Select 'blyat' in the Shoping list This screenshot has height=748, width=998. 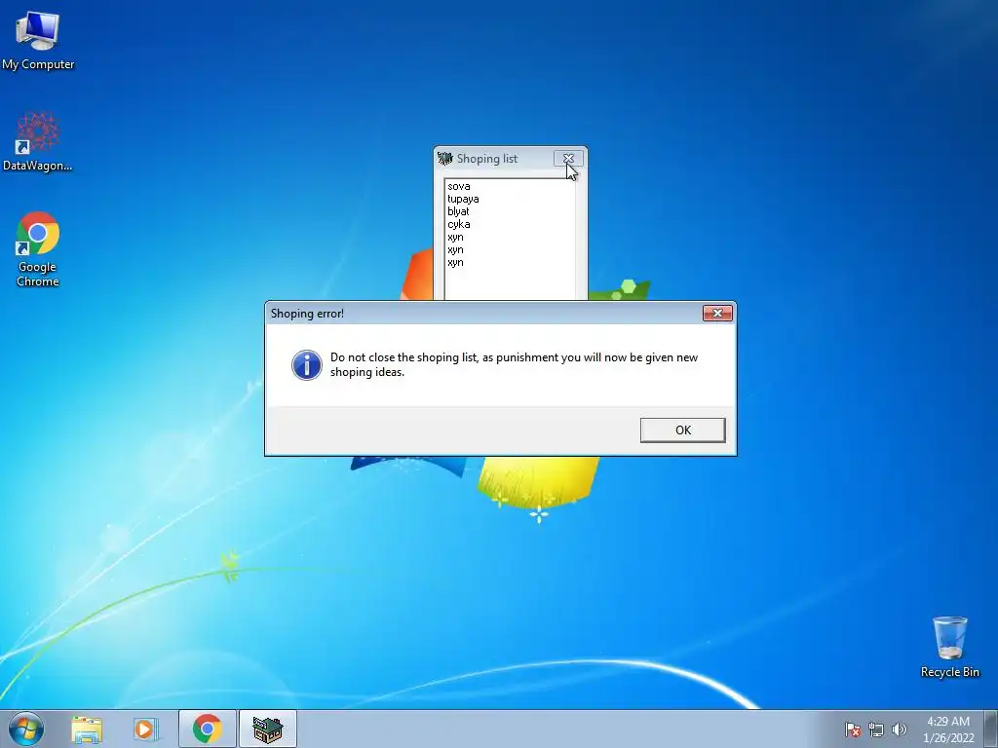click(458, 211)
